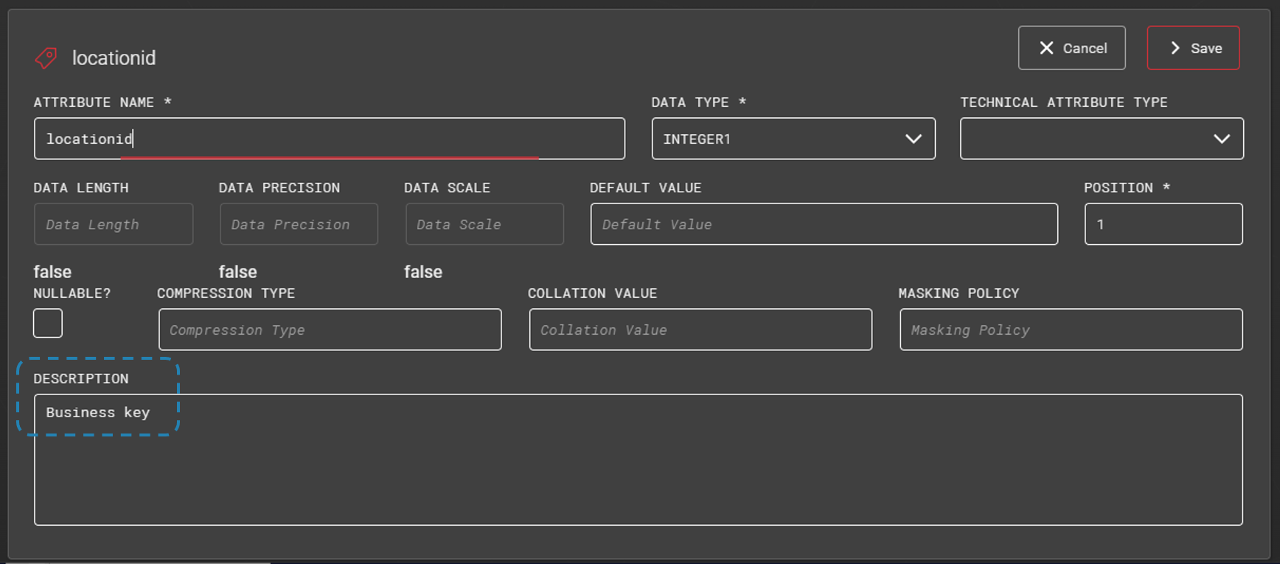Click the red tag icon beside locationid title
1280x564 pixels.
(46, 58)
